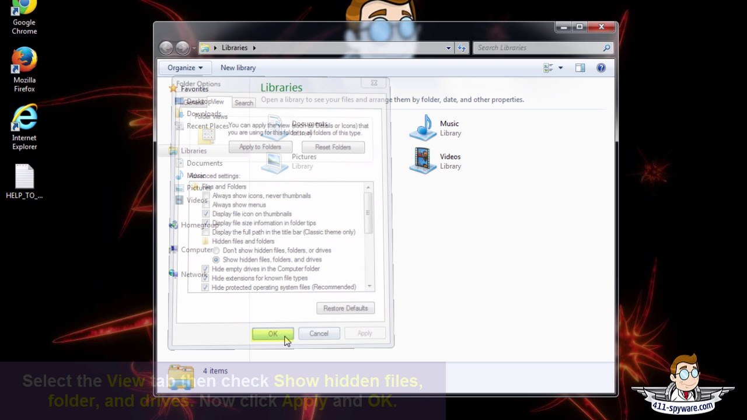Go forward in the Libraries explorer window
Viewport: 747px width, 420px height.
pyautogui.click(x=183, y=48)
